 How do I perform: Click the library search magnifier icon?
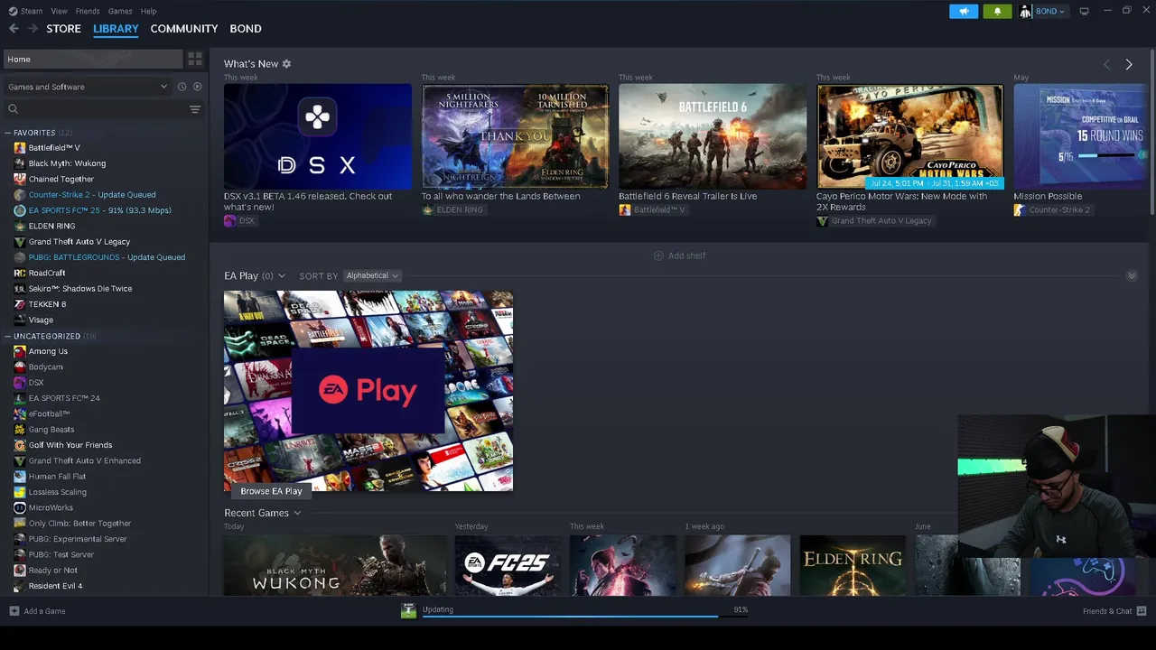[13, 109]
